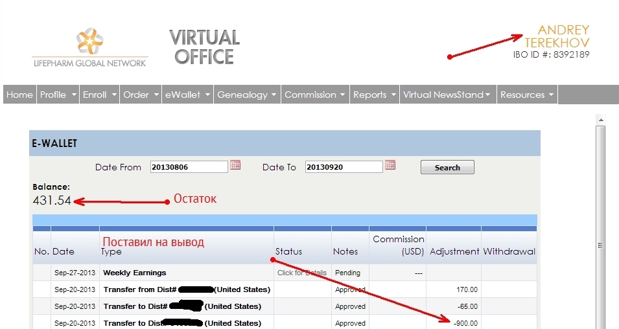Open the Reports menu
This screenshot has height=329, width=619.
[x=374, y=95]
